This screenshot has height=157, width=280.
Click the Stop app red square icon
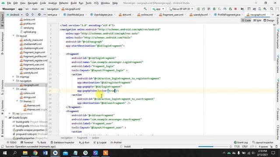pyautogui.click(x=235, y=9)
